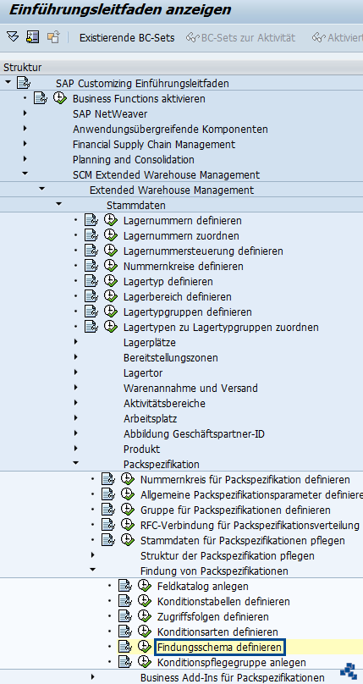Viewport: 363px width, 684px height.
Task: Open documentation icon for Nummernkreise definieren
Action: coord(91,266)
